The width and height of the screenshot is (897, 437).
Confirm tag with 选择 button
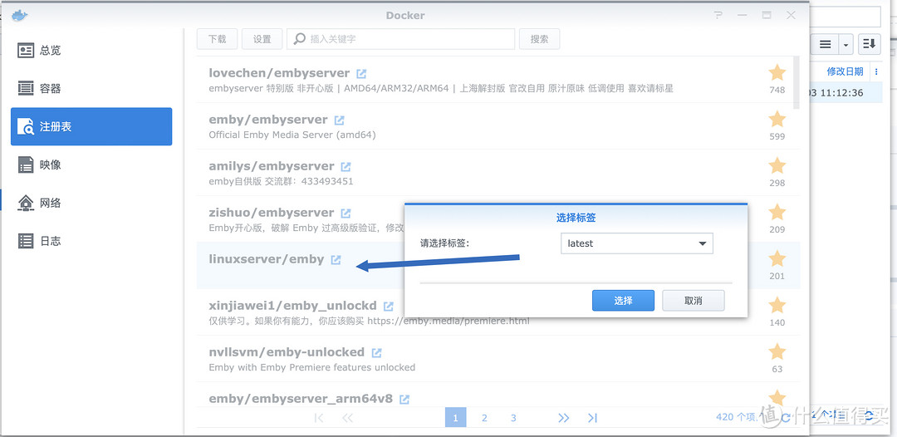(623, 300)
